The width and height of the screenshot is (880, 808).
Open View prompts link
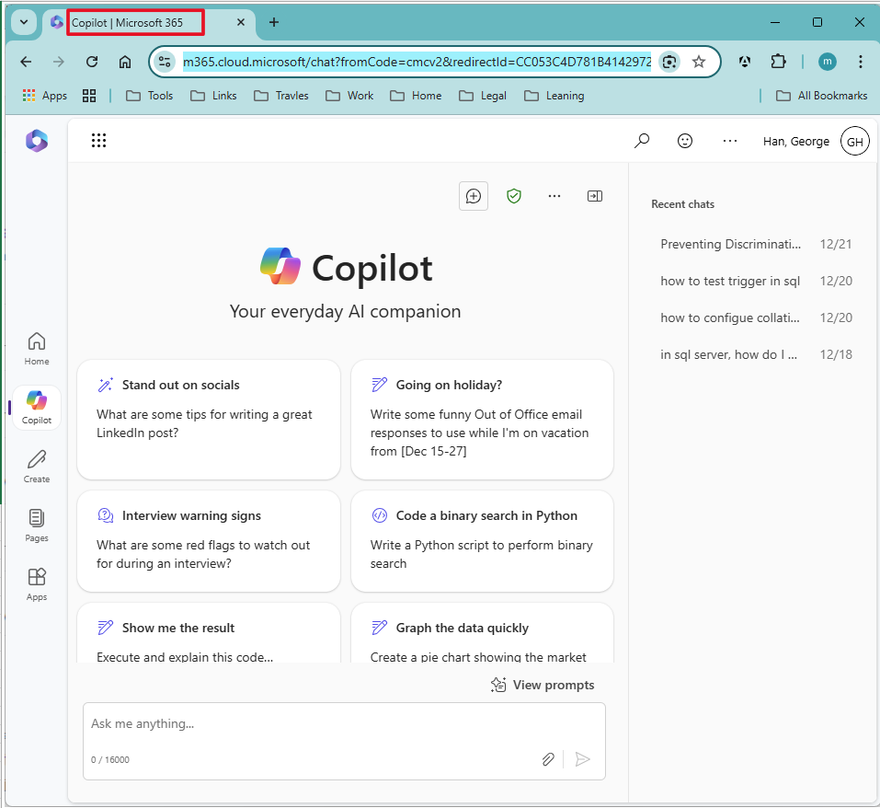point(543,685)
